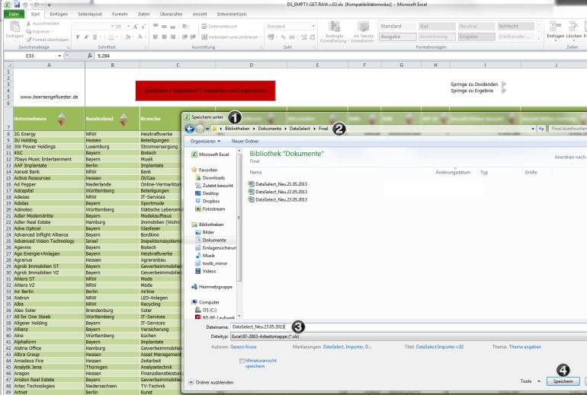Apply the Schlecht cell style swatch
This screenshot has width=587, height=395.
pos(515,27)
